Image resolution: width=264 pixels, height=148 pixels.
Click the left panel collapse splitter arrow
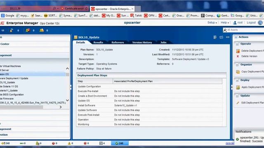point(71,87)
